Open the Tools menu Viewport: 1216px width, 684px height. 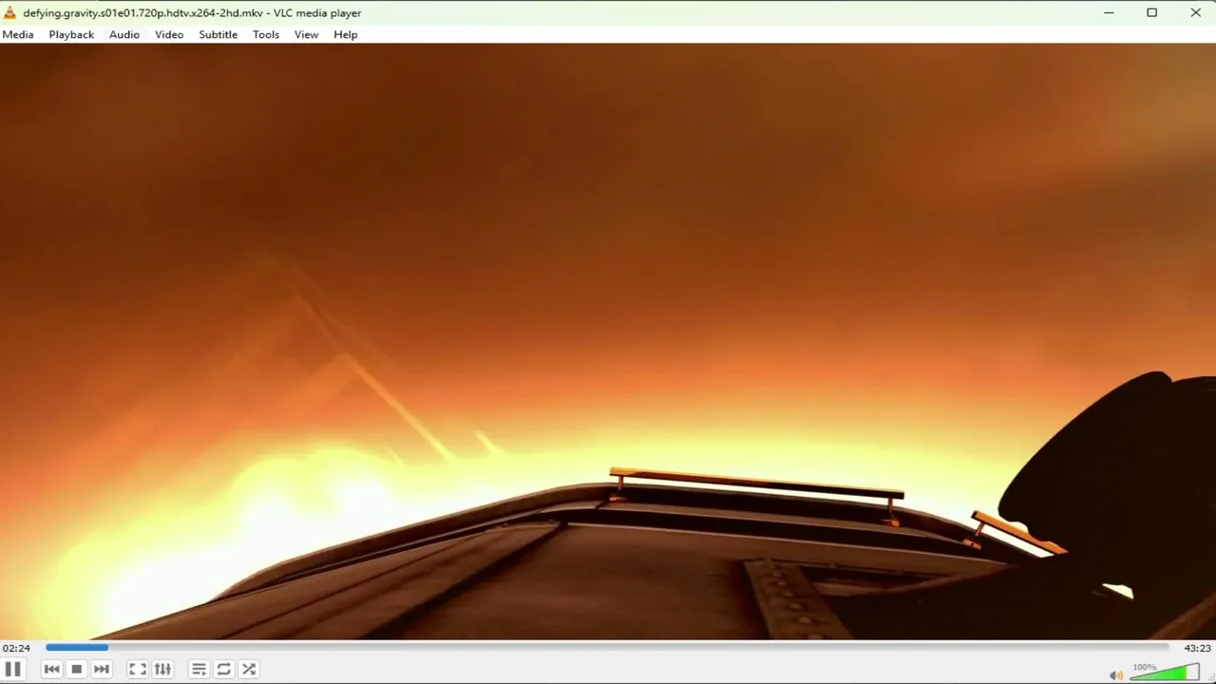coord(266,34)
